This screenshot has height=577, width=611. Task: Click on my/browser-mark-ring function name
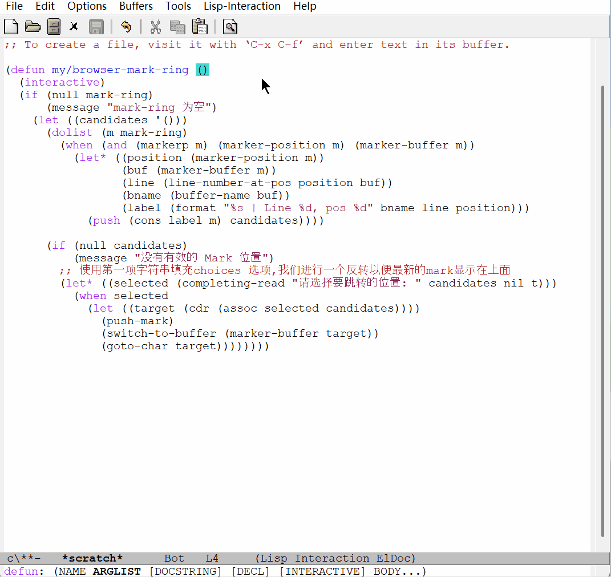(120, 70)
